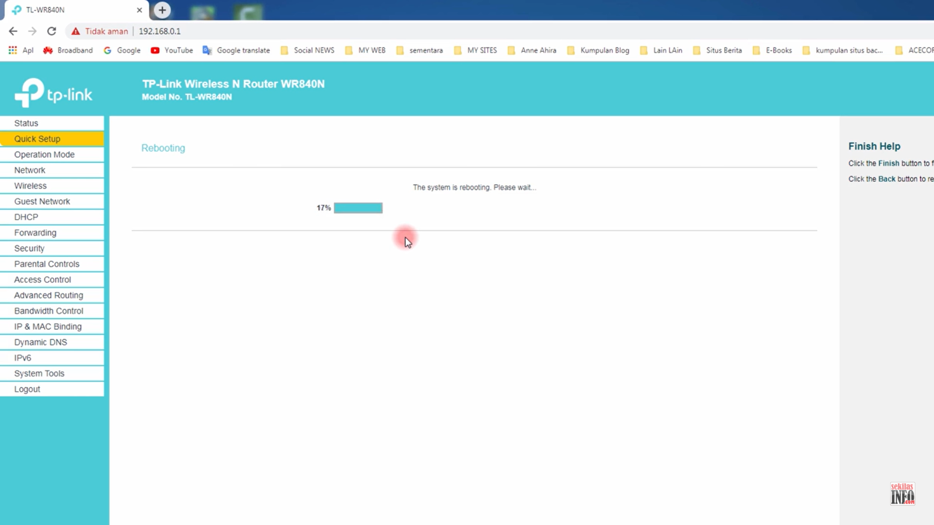Reload the page with refresh icon

tap(52, 31)
